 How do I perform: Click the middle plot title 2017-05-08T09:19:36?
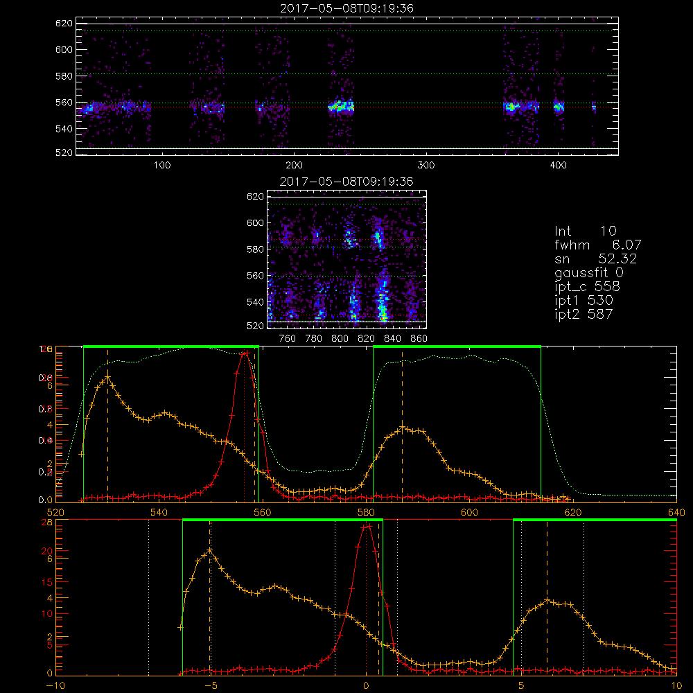346,182
